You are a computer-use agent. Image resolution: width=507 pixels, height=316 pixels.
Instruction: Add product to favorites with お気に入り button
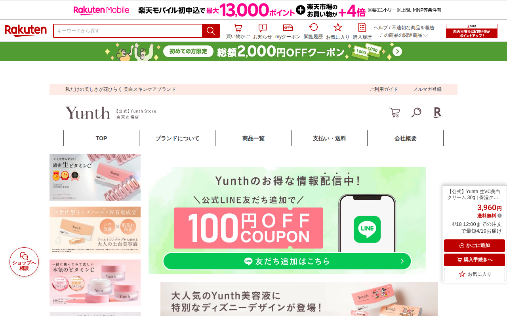pos(475,274)
